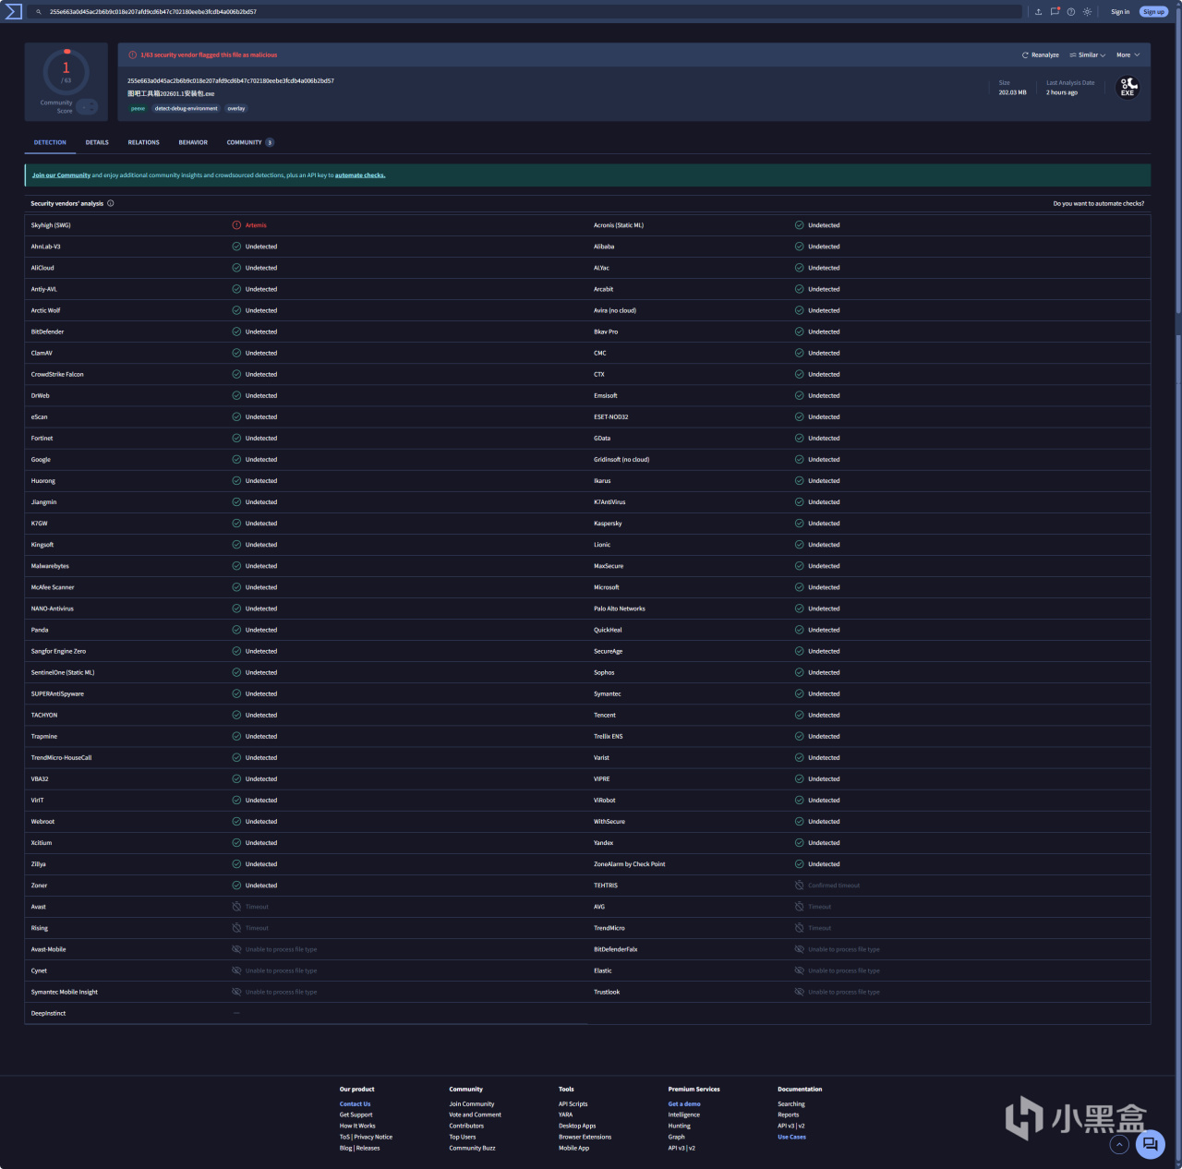This screenshot has height=1169, width=1182.
Task: Click the upload file icon
Action: point(1038,12)
